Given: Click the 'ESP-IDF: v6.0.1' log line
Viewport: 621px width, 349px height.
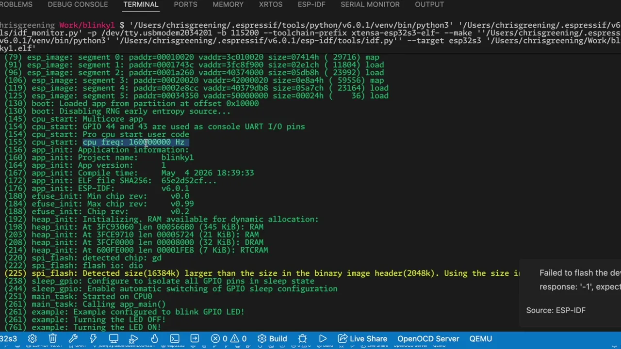Looking at the screenshot, I should point(97,189).
